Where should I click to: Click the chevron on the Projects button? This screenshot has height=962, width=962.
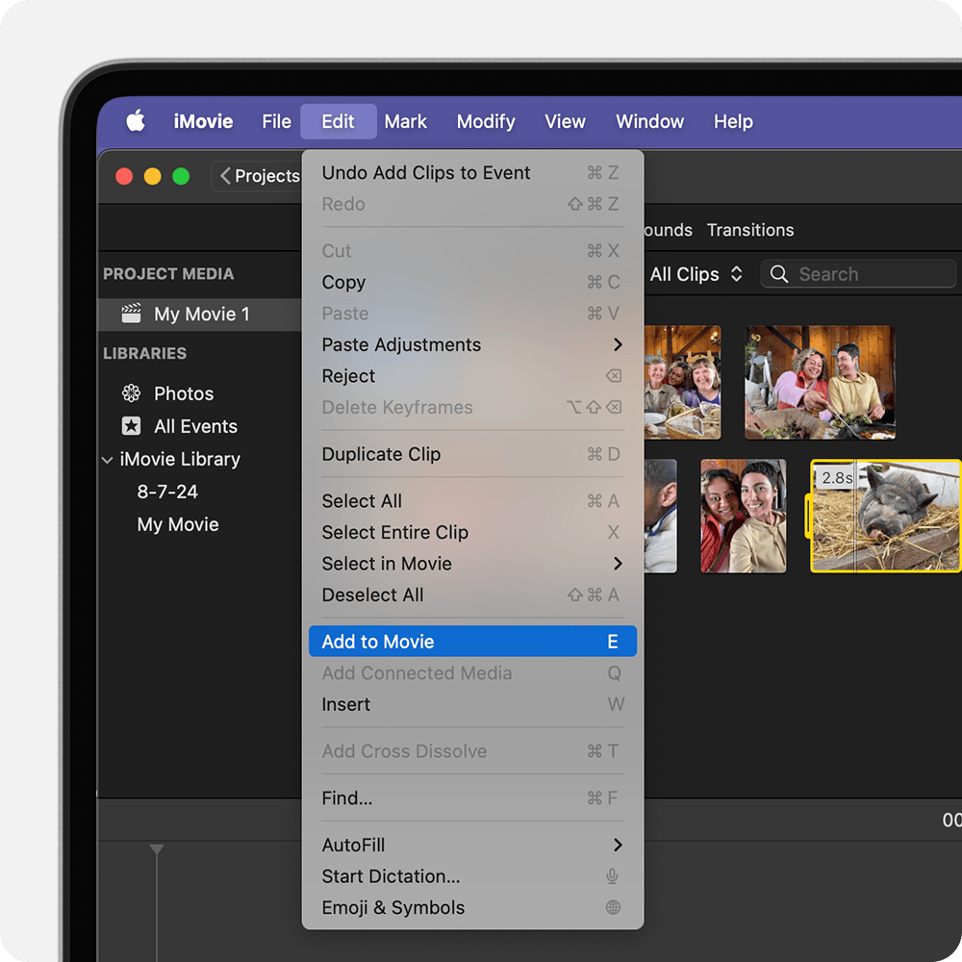227,176
